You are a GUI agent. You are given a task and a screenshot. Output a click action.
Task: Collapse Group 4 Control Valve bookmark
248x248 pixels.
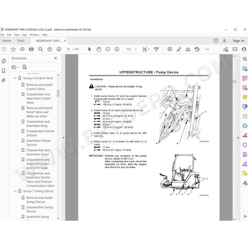click(x=15, y=78)
